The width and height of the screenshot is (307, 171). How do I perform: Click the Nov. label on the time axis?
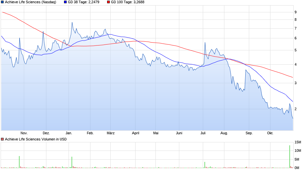click(24, 133)
